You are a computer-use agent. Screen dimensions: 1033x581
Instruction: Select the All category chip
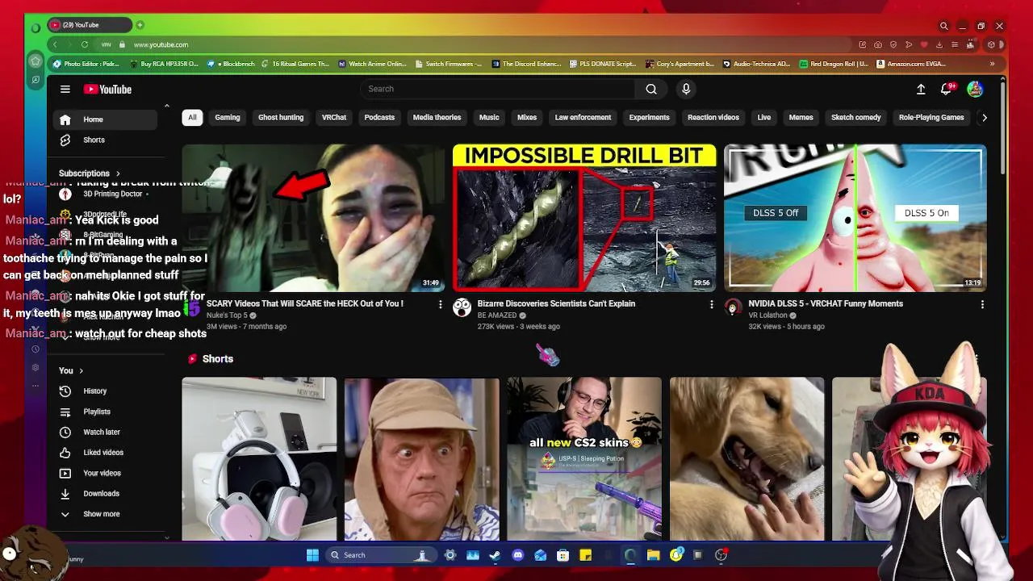tap(192, 118)
